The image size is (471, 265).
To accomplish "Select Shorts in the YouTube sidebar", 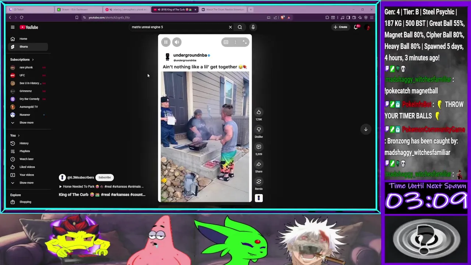I will pos(28,47).
